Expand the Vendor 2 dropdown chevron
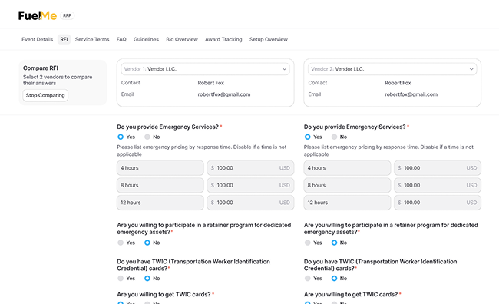The height and width of the screenshot is (304, 499). click(x=471, y=69)
